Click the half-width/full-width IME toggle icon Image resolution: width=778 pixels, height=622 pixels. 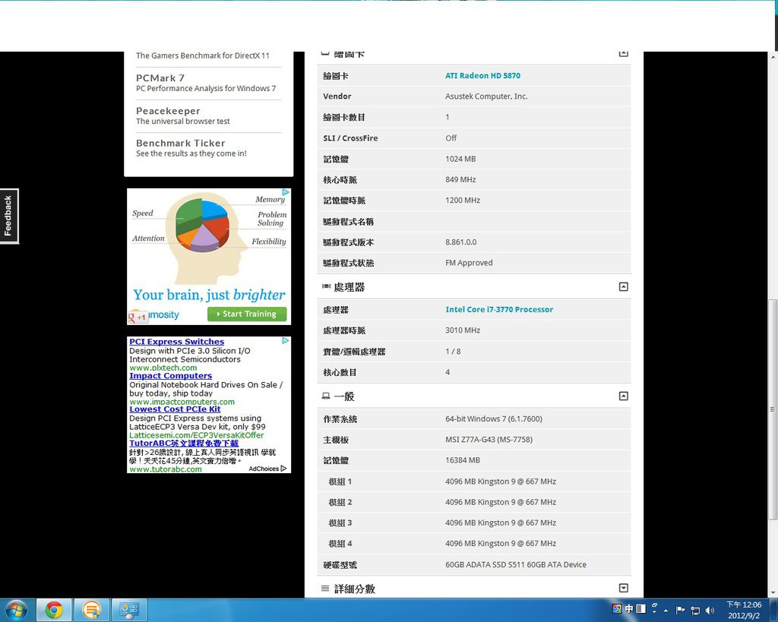pos(640,609)
